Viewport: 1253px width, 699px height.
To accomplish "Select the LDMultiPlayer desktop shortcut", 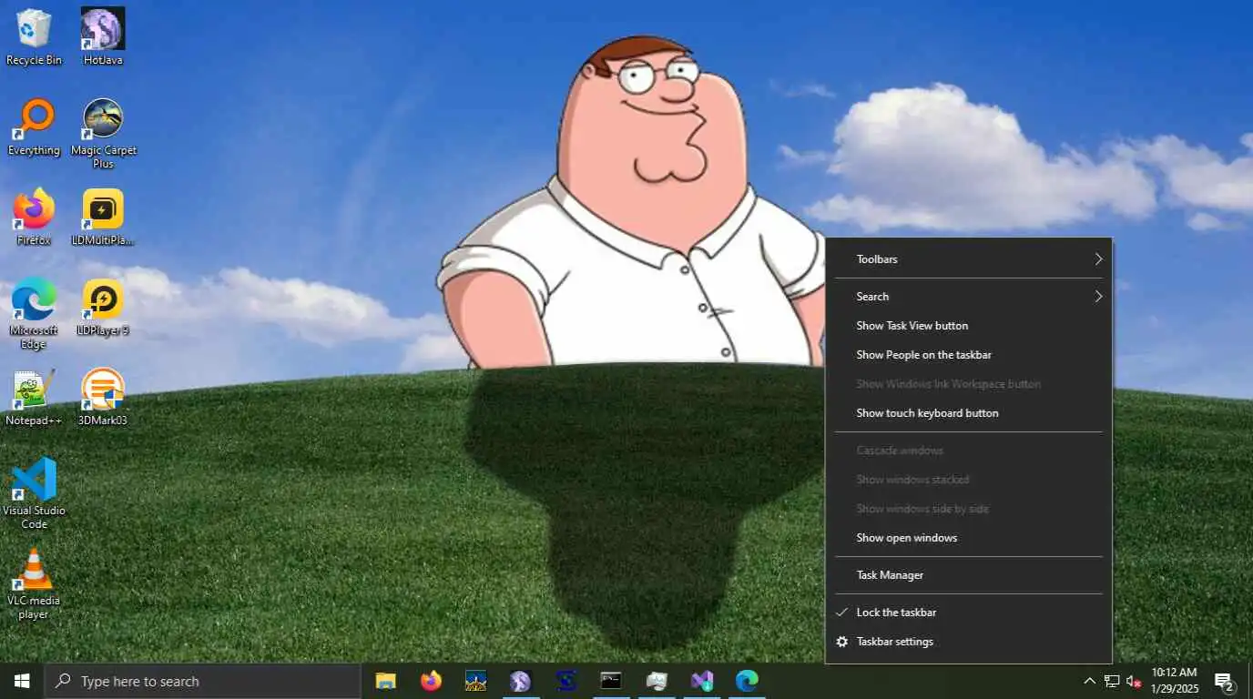I will (103, 218).
